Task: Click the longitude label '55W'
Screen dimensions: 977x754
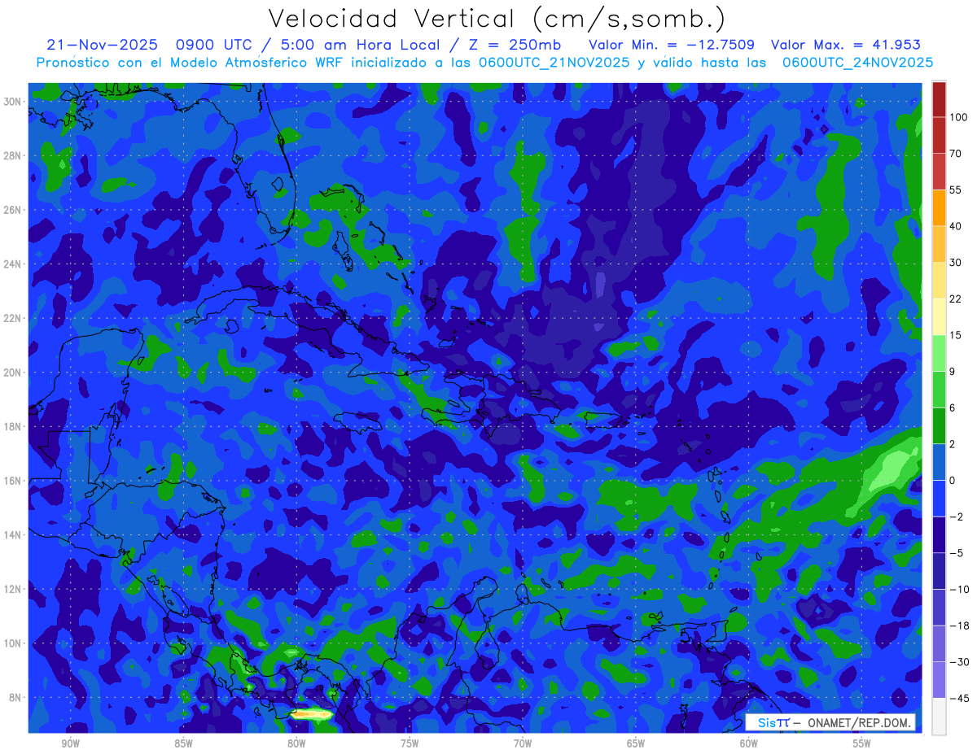Action: coord(862,743)
